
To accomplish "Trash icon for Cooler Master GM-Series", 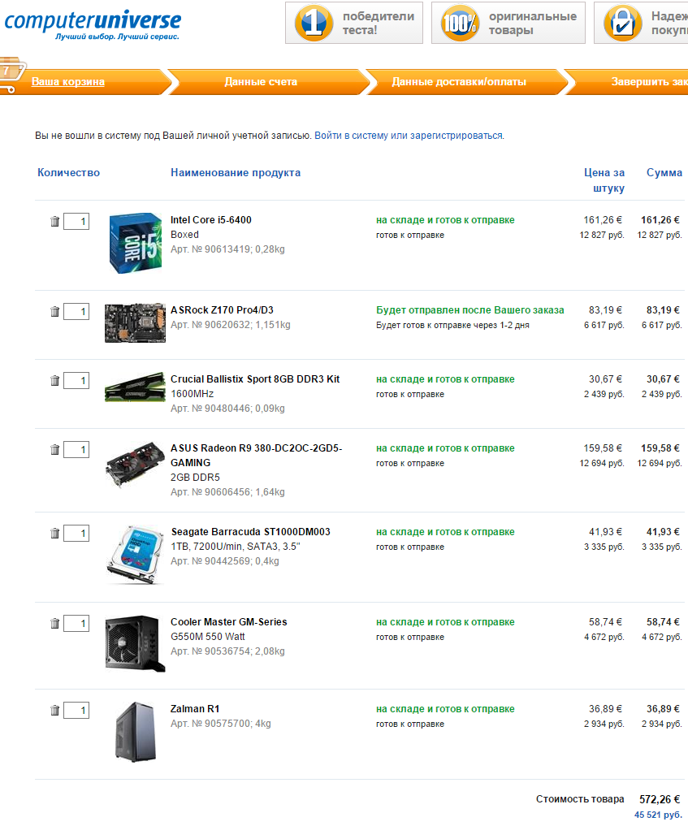I will [x=54, y=623].
